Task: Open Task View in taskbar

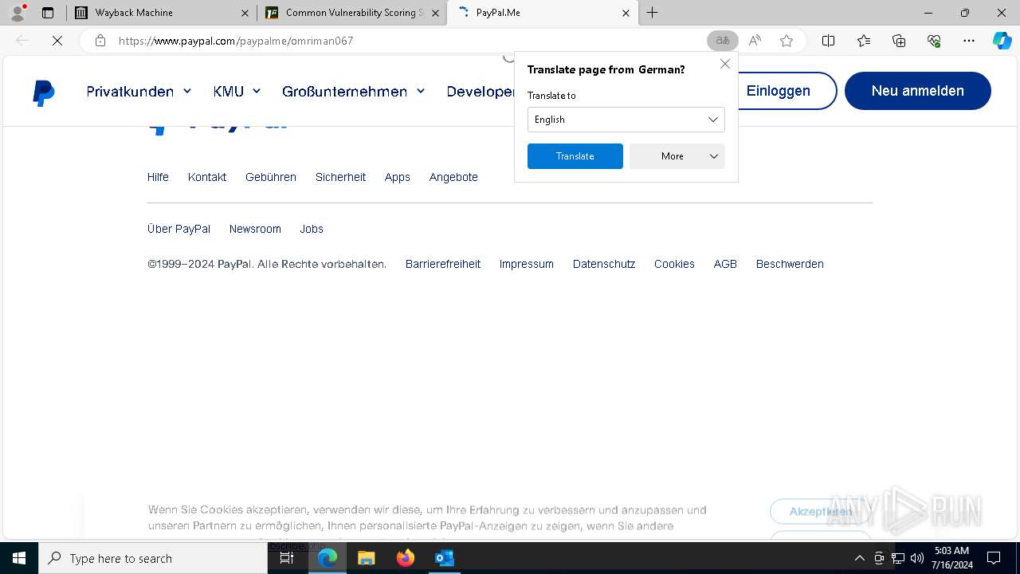Action: pos(287,558)
